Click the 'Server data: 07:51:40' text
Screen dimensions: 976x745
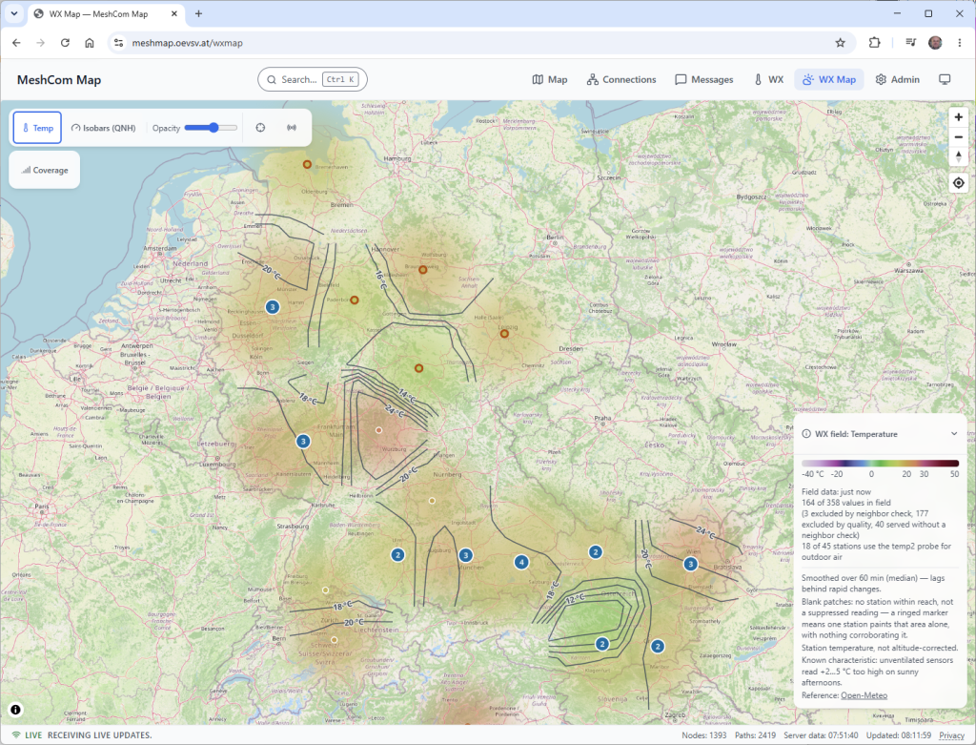821,735
